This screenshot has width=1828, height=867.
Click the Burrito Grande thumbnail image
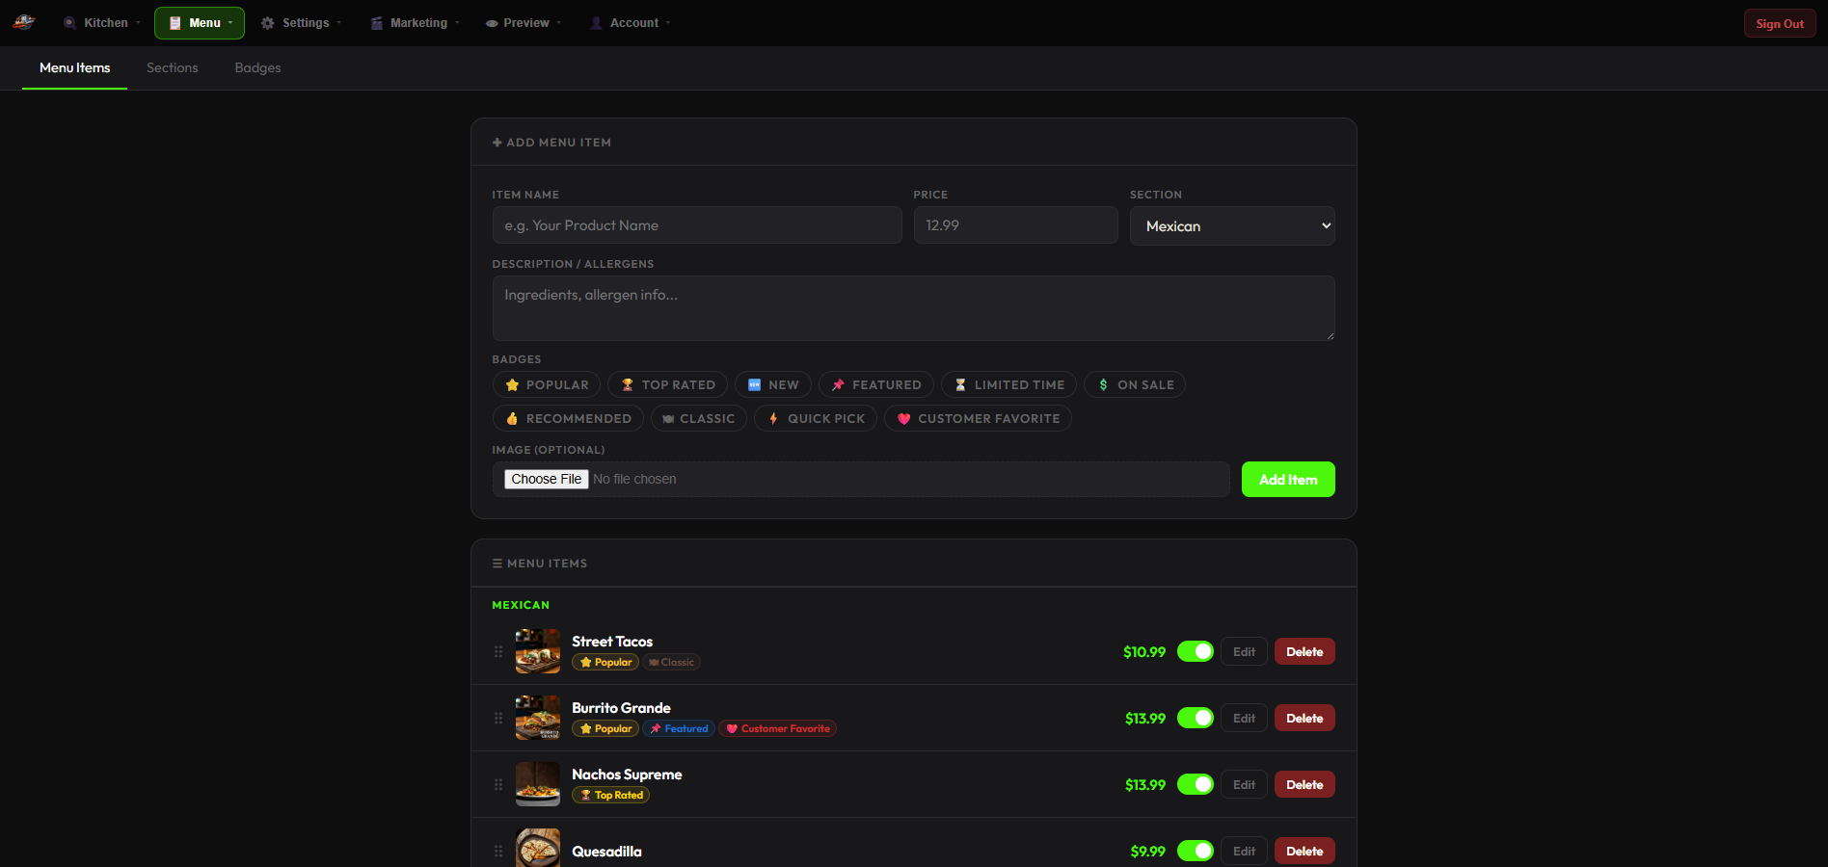tap(537, 718)
